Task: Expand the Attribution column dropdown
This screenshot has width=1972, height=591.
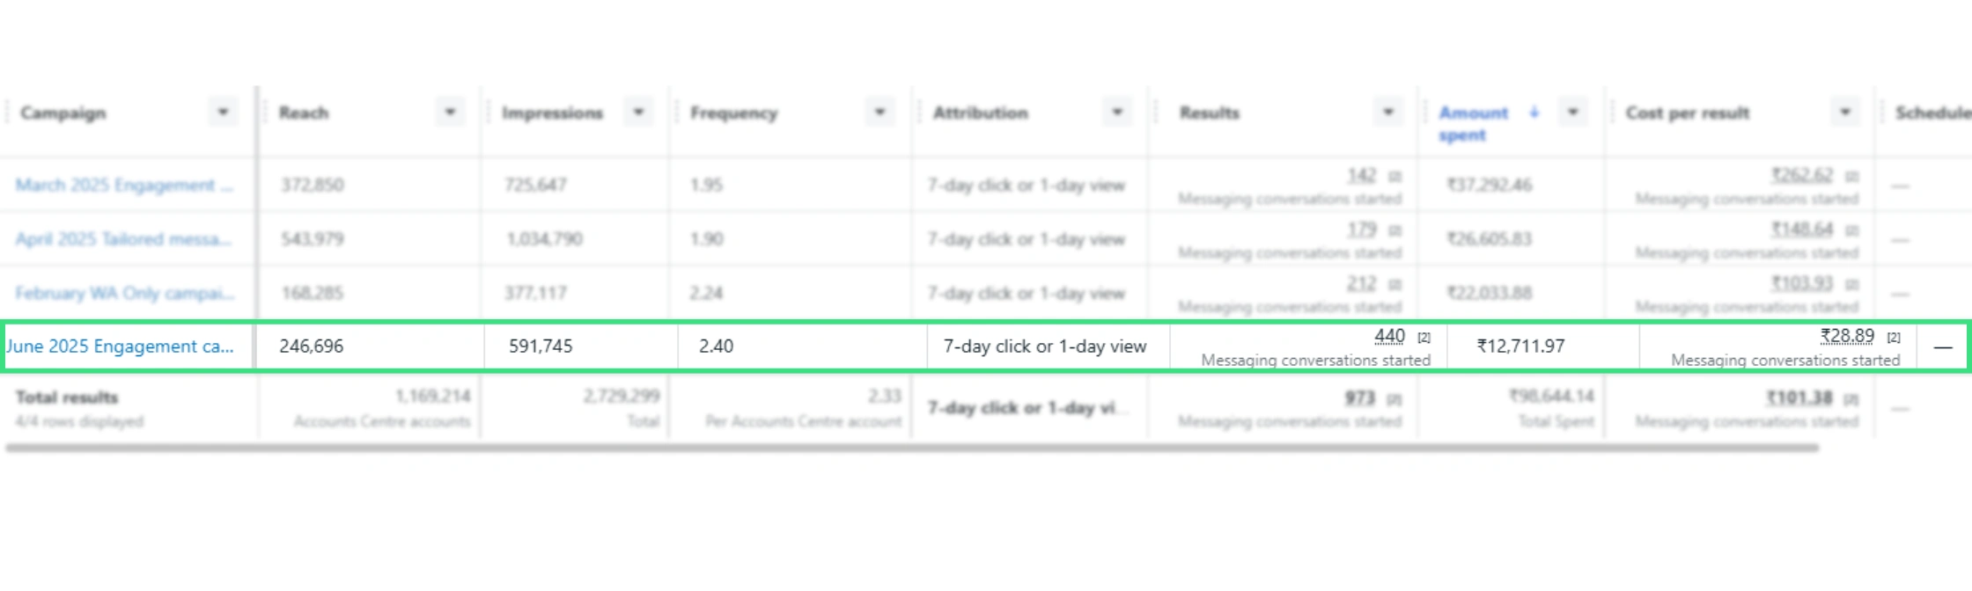Action: click(1117, 113)
